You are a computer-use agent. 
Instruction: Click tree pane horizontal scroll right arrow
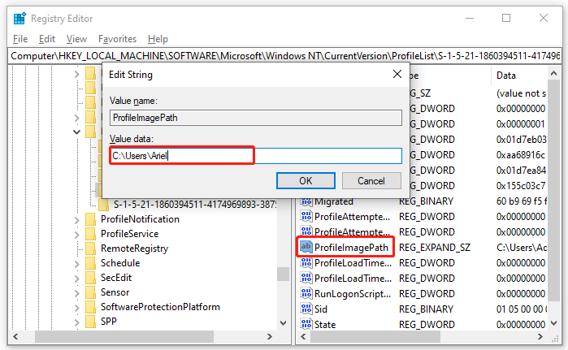pos(269,337)
